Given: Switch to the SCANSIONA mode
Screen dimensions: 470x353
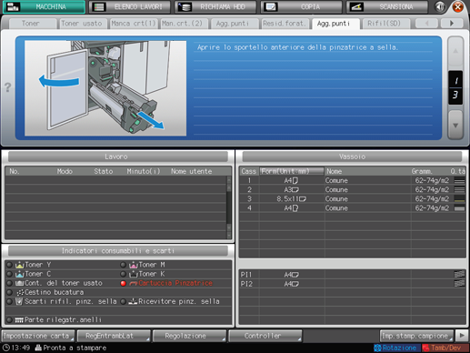Looking at the screenshot, I should [387, 6].
